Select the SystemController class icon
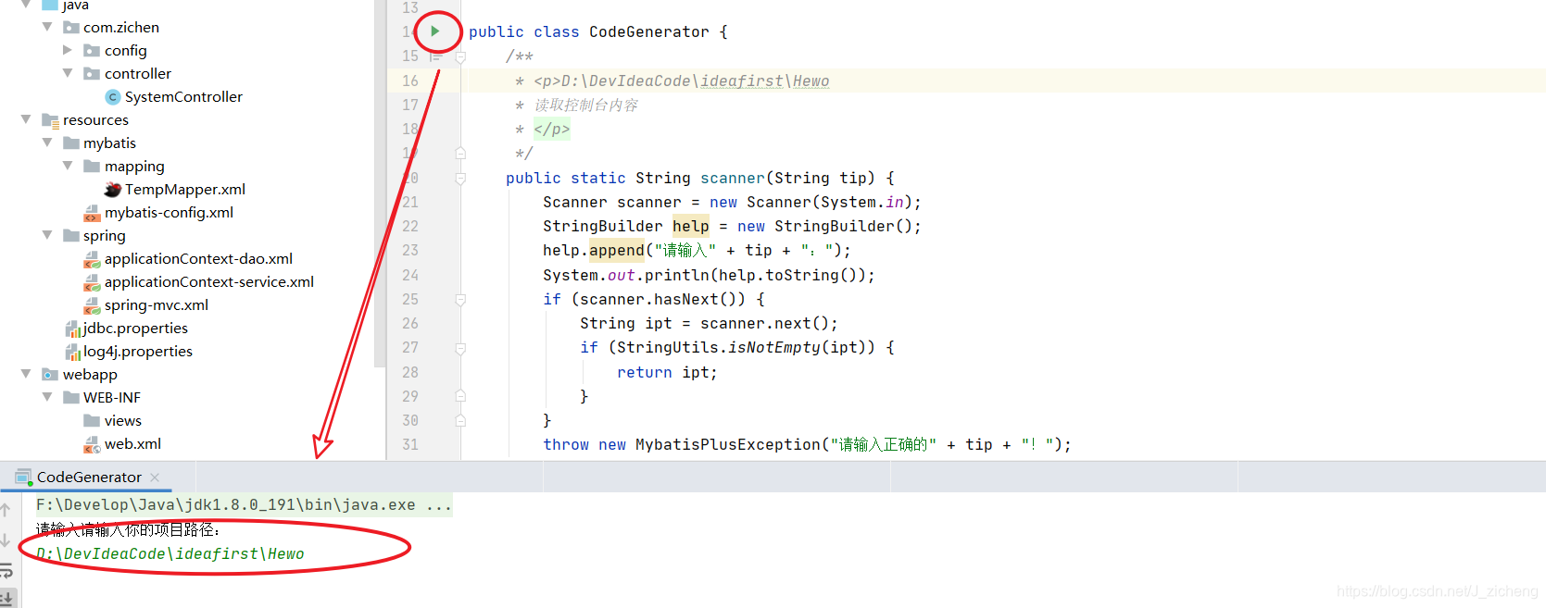 click(x=113, y=97)
